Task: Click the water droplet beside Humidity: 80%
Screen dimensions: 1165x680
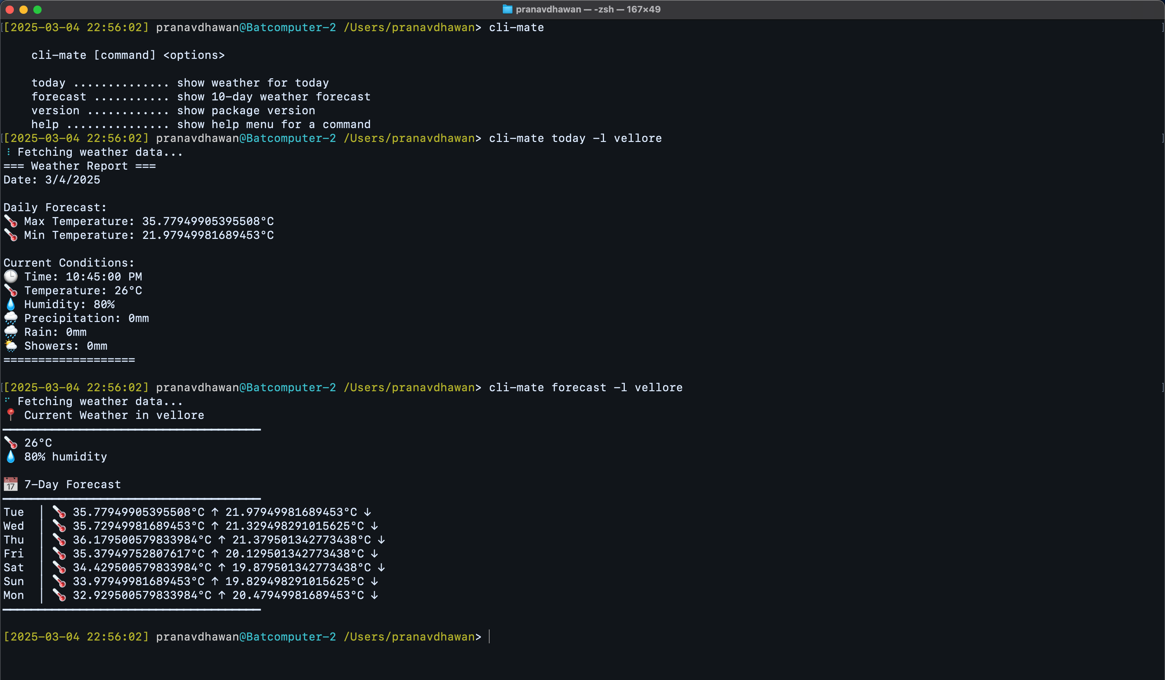Action: click(x=11, y=304)
